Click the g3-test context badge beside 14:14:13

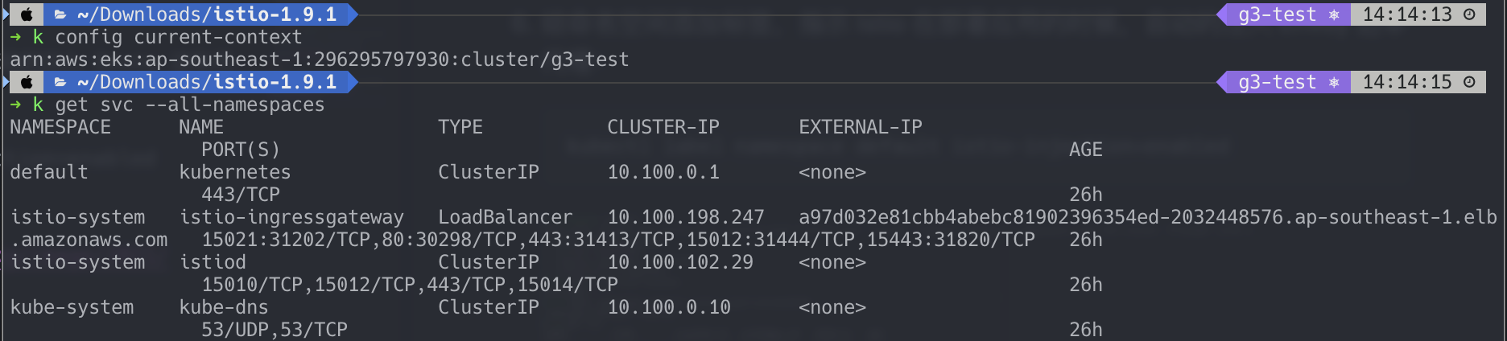tap(1277, 14)
